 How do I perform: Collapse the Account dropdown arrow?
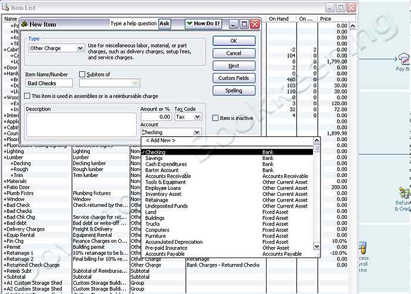click(197, 132)
